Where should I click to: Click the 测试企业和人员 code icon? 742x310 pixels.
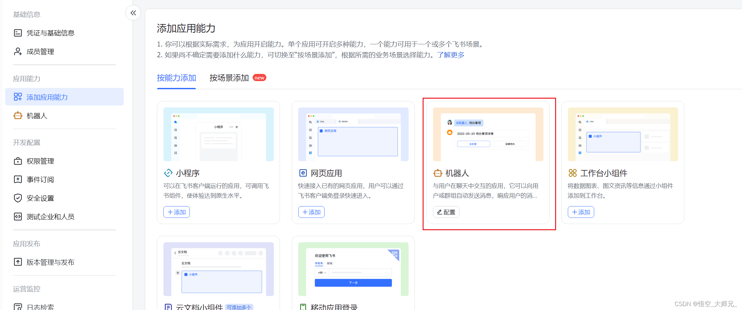click(x=18, y=217)
